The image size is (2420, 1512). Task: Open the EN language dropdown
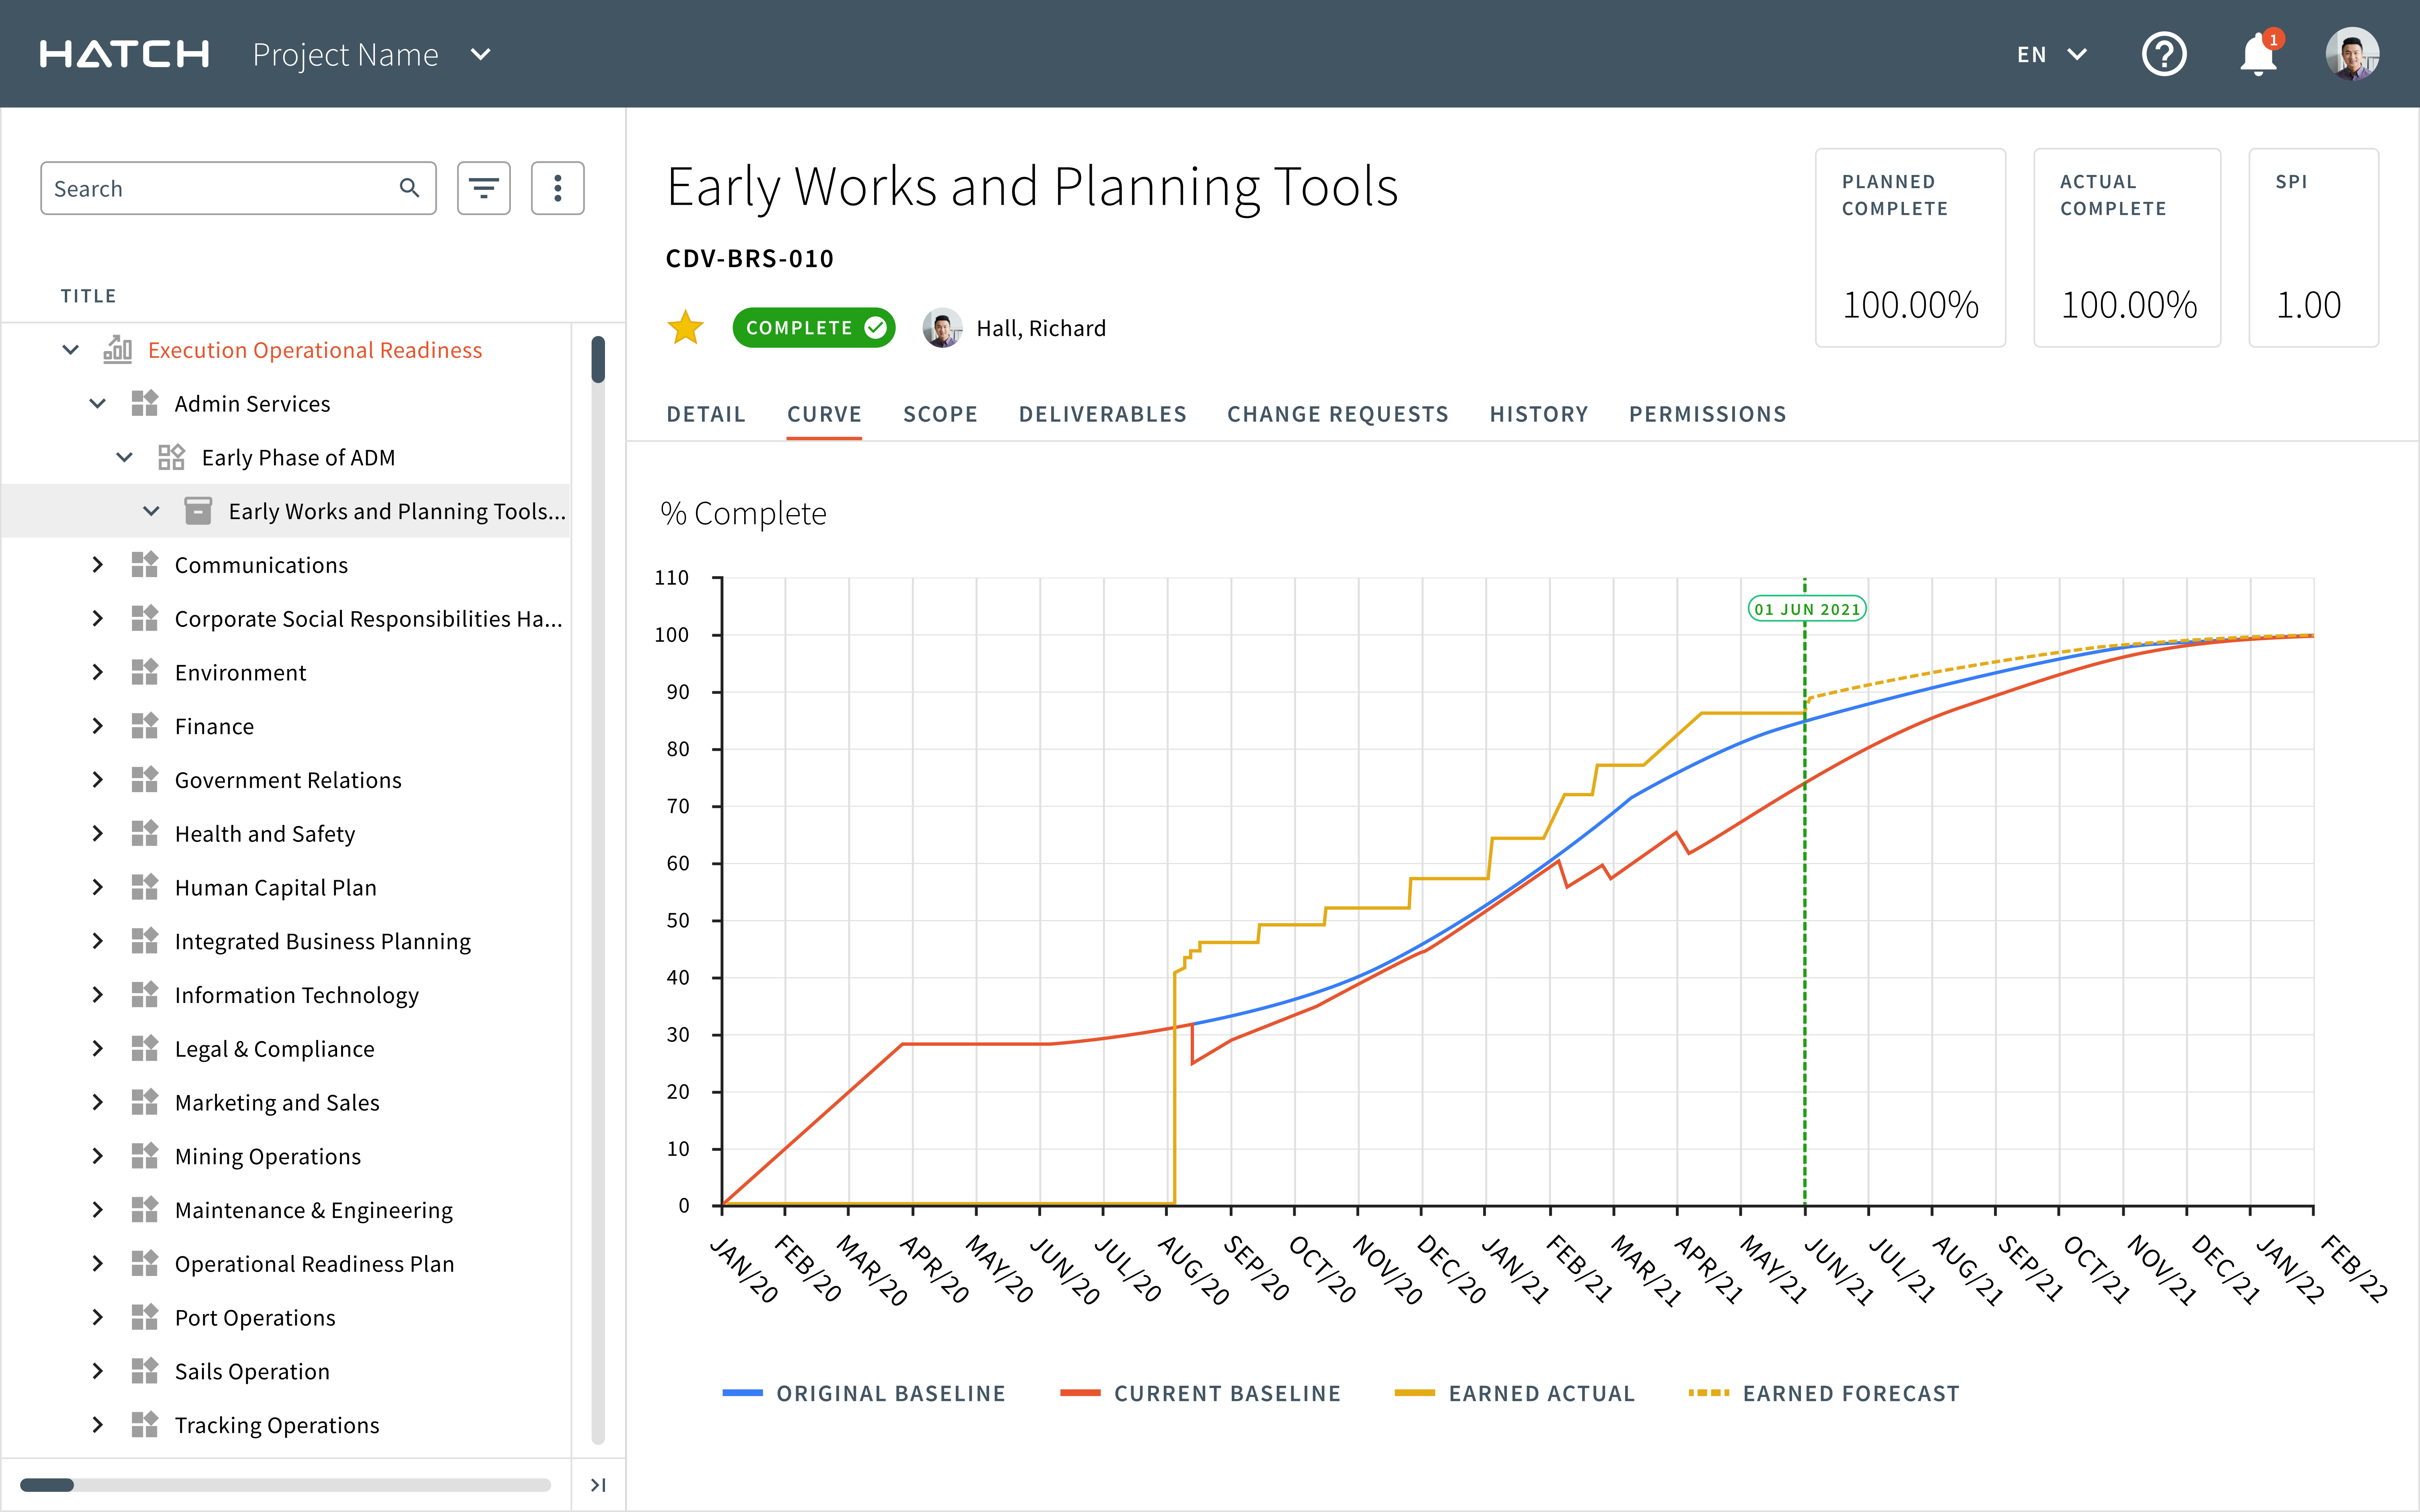pyautogui.click(x=2051, y=54)
